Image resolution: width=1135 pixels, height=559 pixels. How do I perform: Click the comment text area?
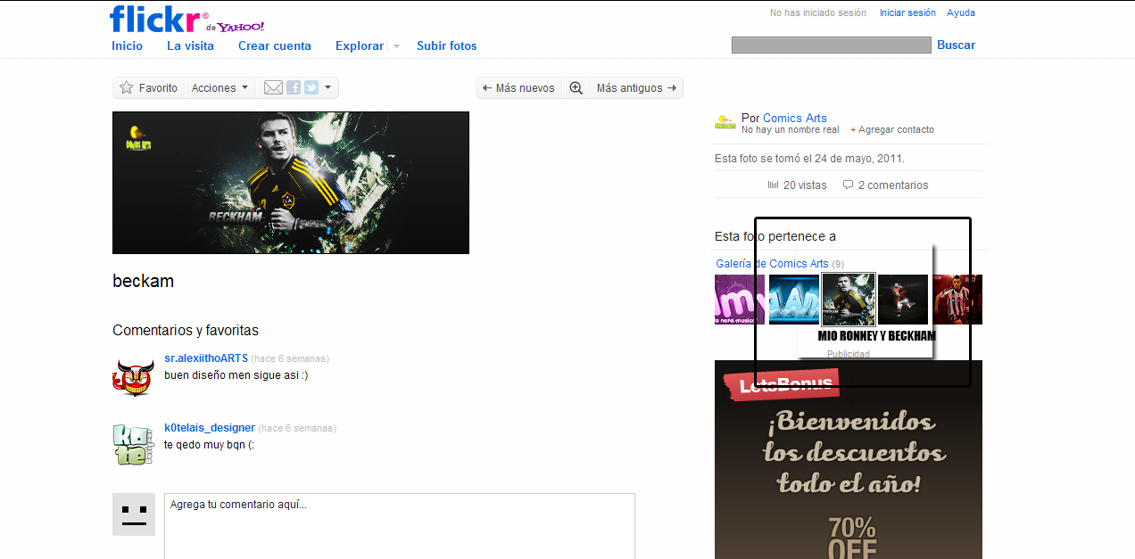[x=400, y=526]
